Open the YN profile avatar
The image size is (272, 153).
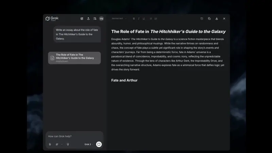pyautogui.click(x=101, y=19)
